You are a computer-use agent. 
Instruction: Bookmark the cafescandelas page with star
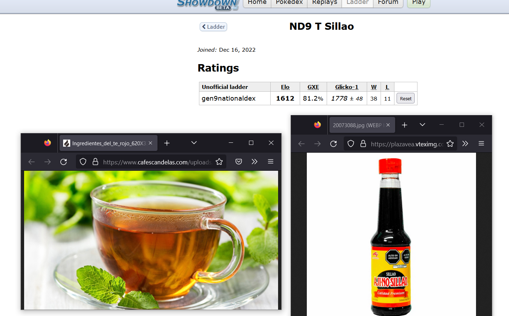coord(219,162)
